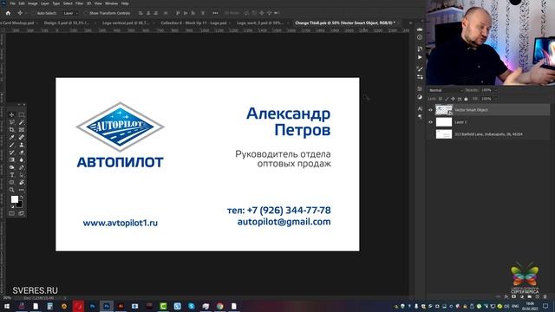The height and width of the screenshot is (312, 555).
Task: Select the Horizontal Type tool
Action: click(x=11, y=175)
